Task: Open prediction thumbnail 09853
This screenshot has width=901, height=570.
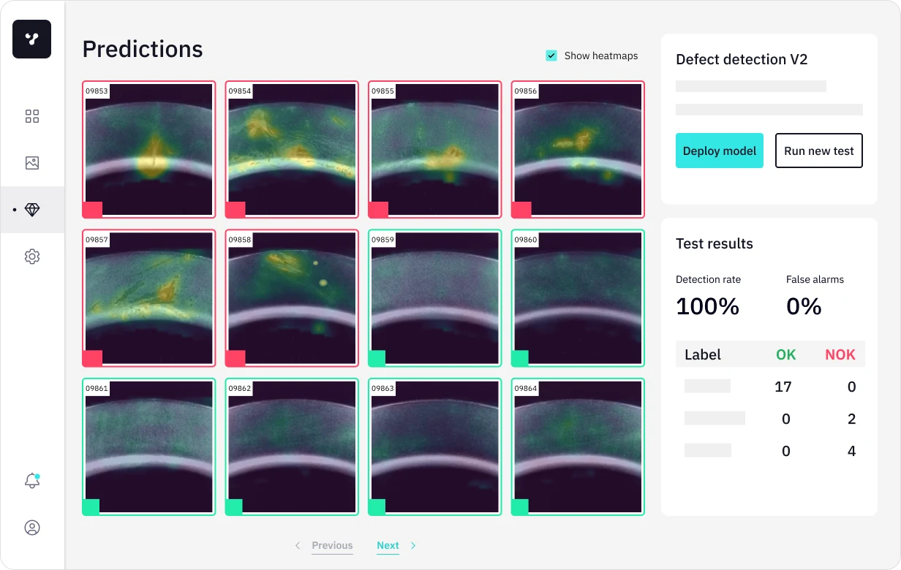Action: [x=149, y=149]
